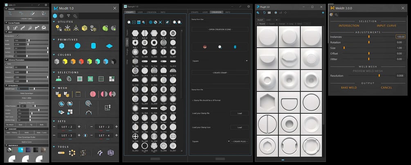
Task: Toggle the Twist checkbox in Cable
Action: click(6, 64)
